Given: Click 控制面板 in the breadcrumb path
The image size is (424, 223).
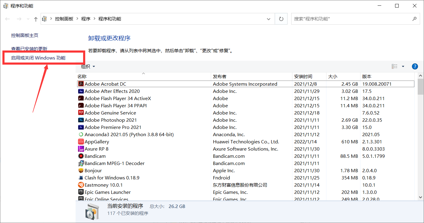Looking at the screenshot, I should [64, 19].
